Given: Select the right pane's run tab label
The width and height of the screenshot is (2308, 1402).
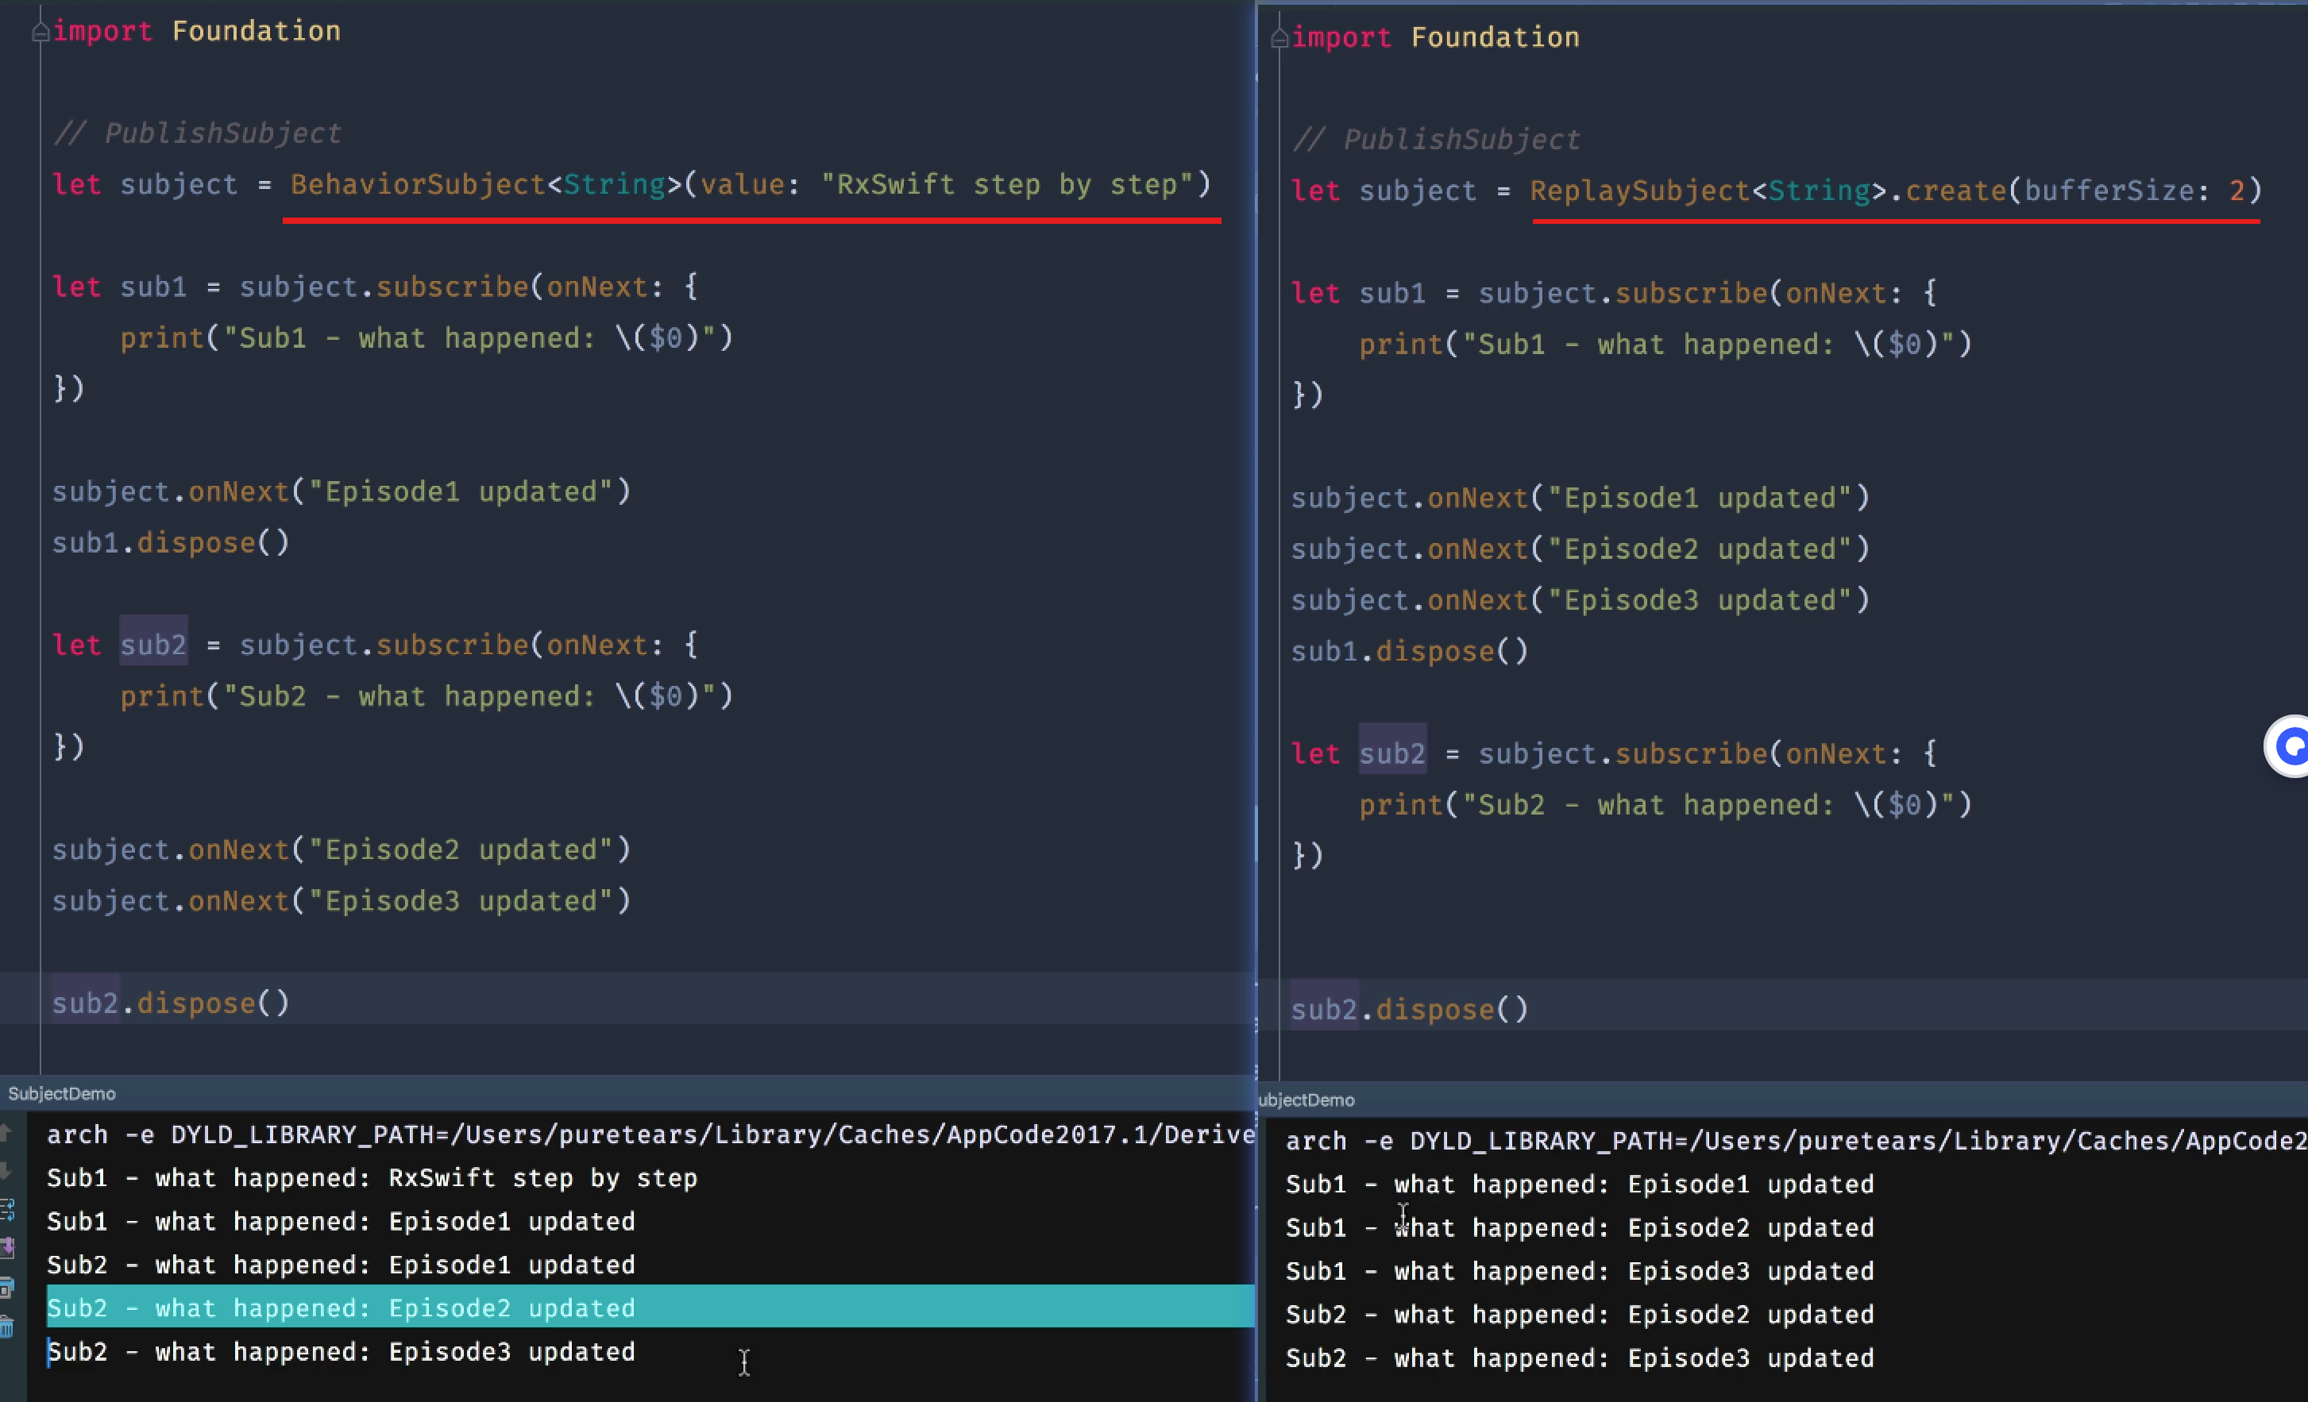Looking at the screenshot, I should tap(1306, 1100).
